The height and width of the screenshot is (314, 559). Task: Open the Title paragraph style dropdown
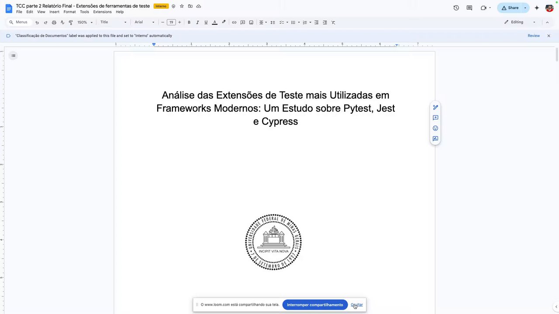tap(113, 22)
